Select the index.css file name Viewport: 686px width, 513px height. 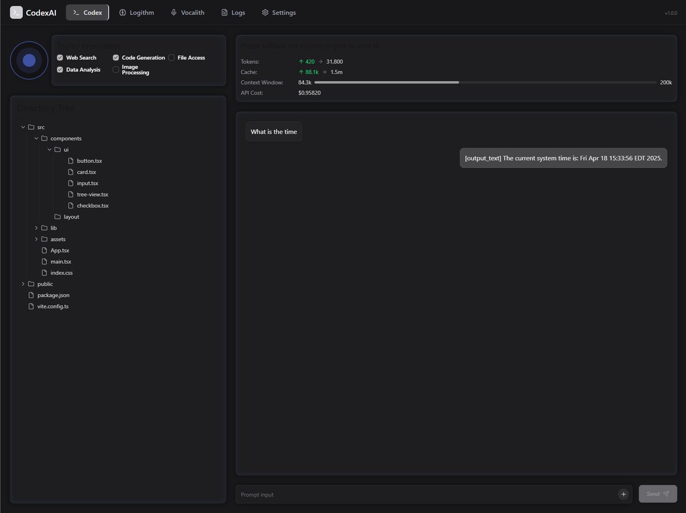(62, 273)
